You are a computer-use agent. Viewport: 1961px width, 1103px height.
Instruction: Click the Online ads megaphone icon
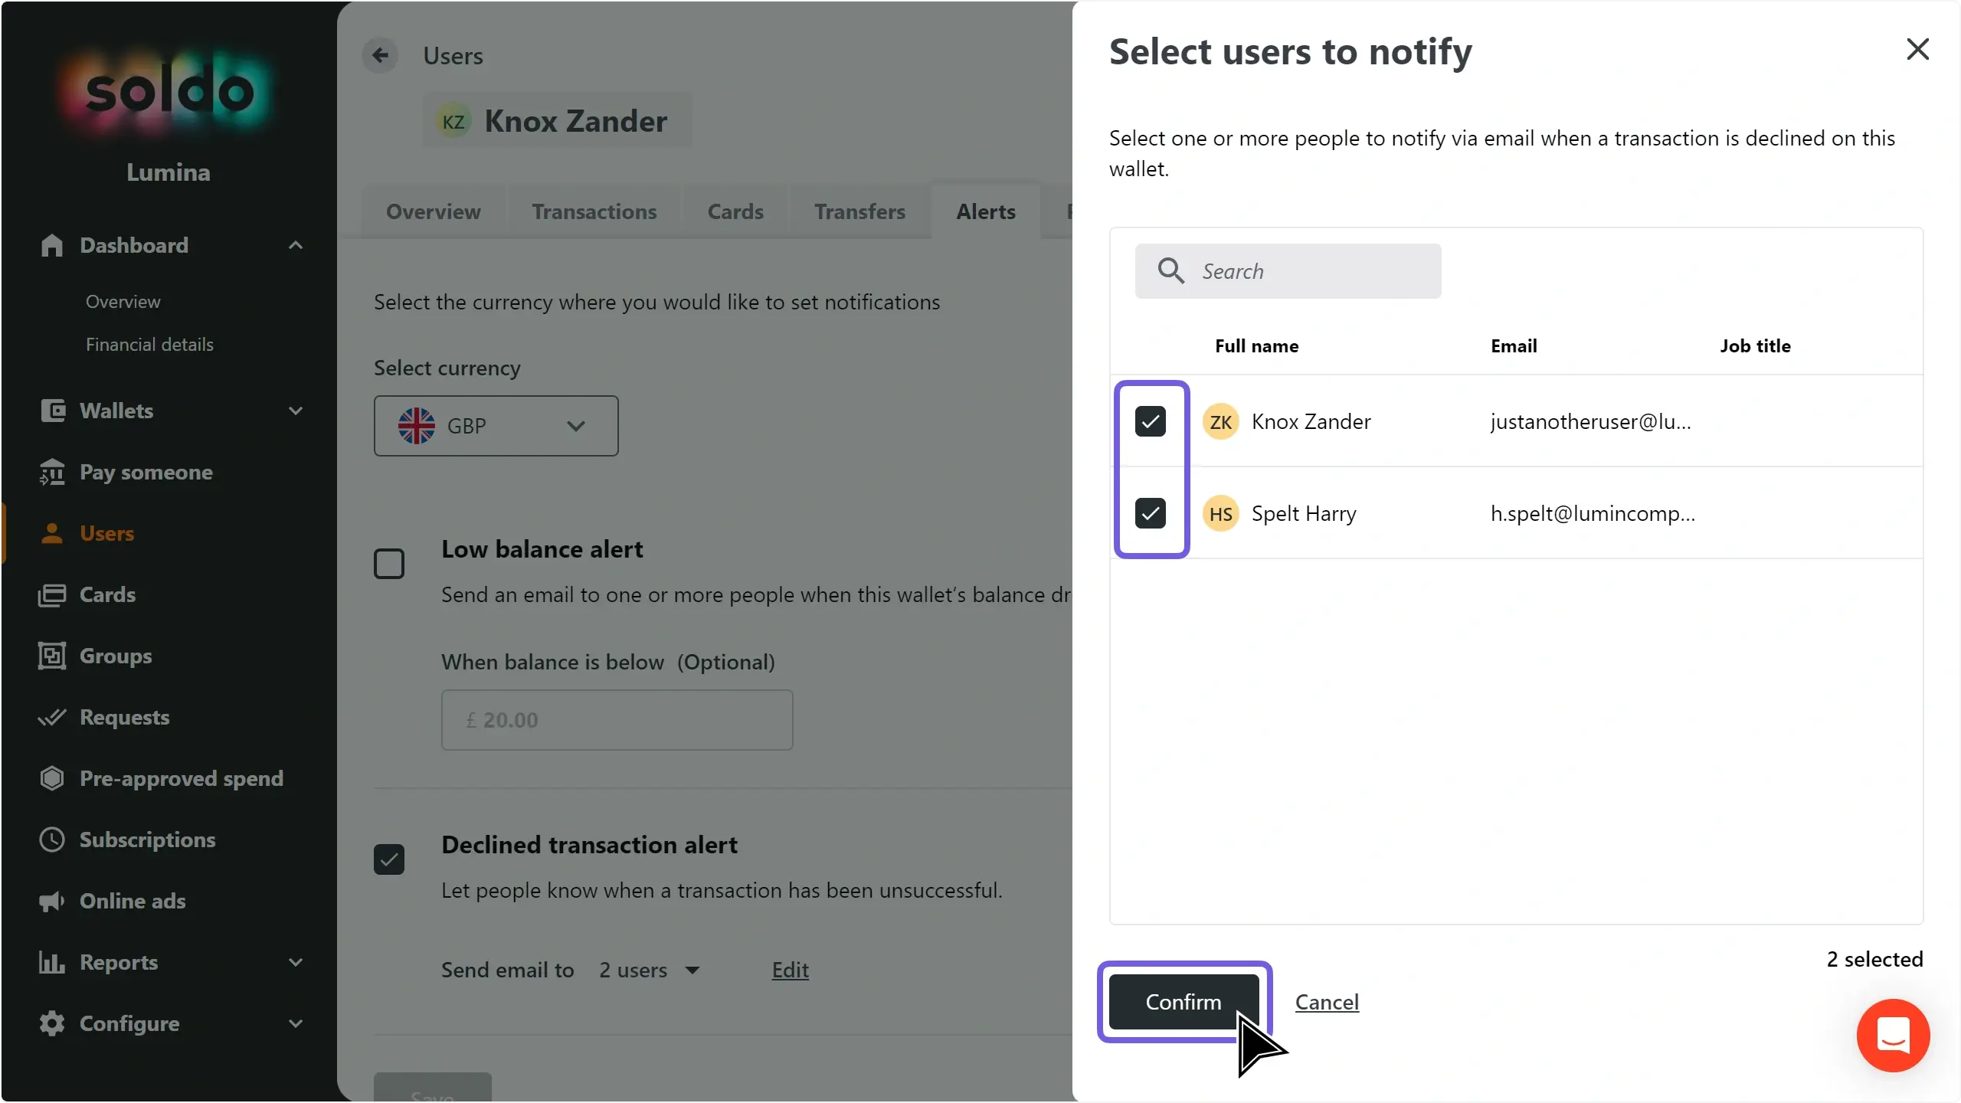click(x=52, y=901)
